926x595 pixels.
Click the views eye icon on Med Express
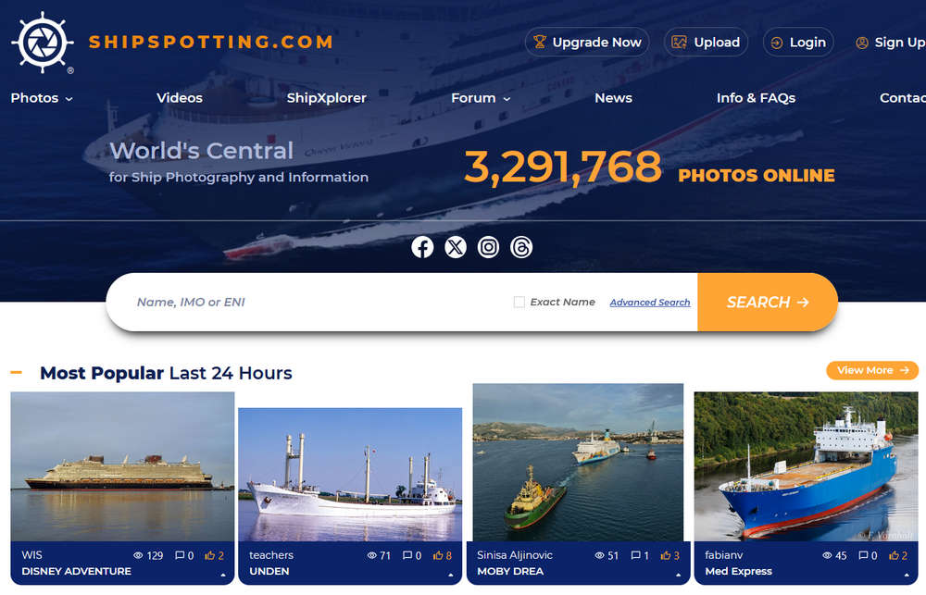click(x=827, y=555)
